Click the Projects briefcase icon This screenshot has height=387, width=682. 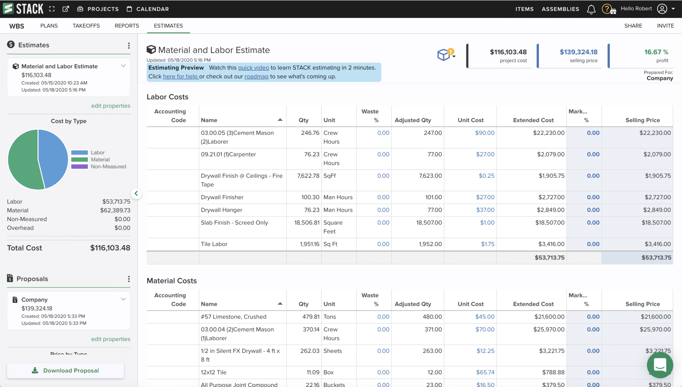coord(80,9)
